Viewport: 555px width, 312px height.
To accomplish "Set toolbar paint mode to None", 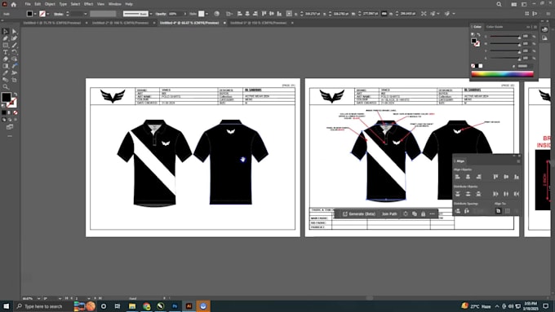I will click(16, 112).
